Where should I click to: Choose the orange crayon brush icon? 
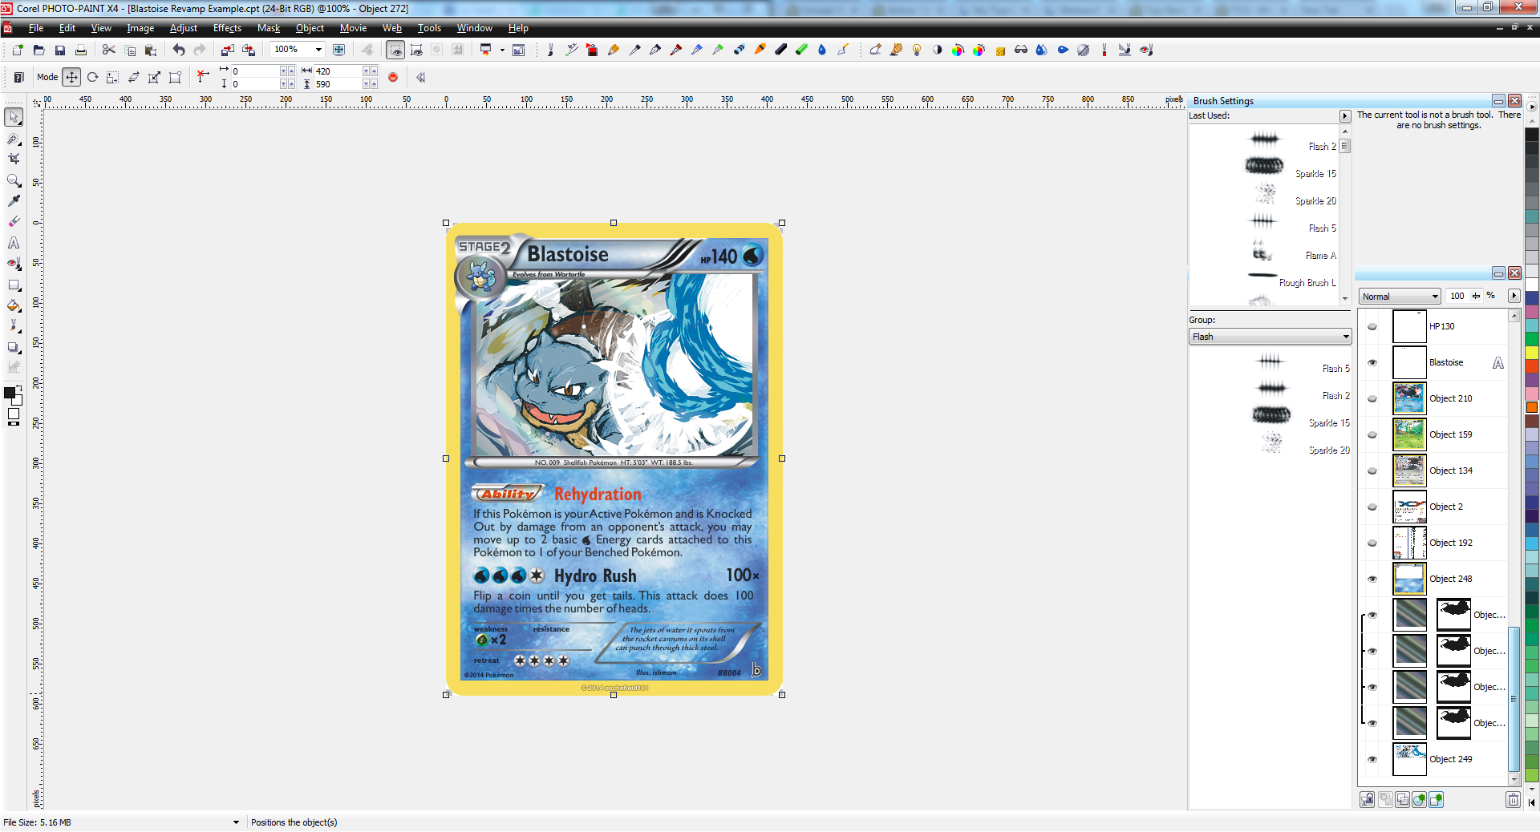760,50
